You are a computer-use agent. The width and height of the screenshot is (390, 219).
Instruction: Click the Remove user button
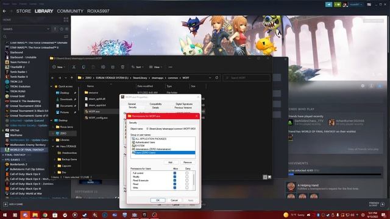click(x=188, y=162)
